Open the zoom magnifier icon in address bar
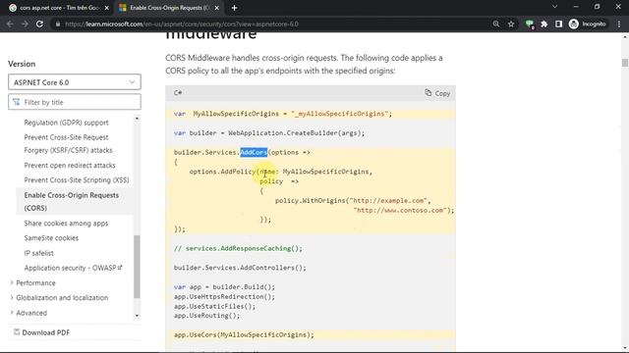Image resolution: width=629 pixels, height=353 pixels. coord(496,24)
